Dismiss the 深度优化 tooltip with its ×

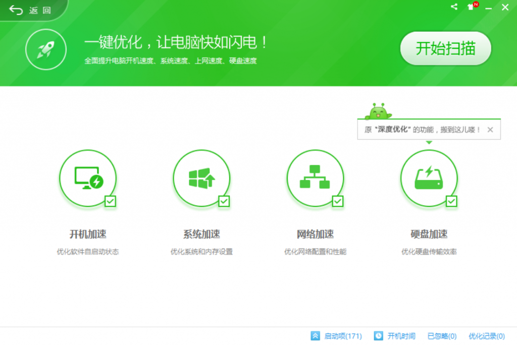click(x=490, y=130)
